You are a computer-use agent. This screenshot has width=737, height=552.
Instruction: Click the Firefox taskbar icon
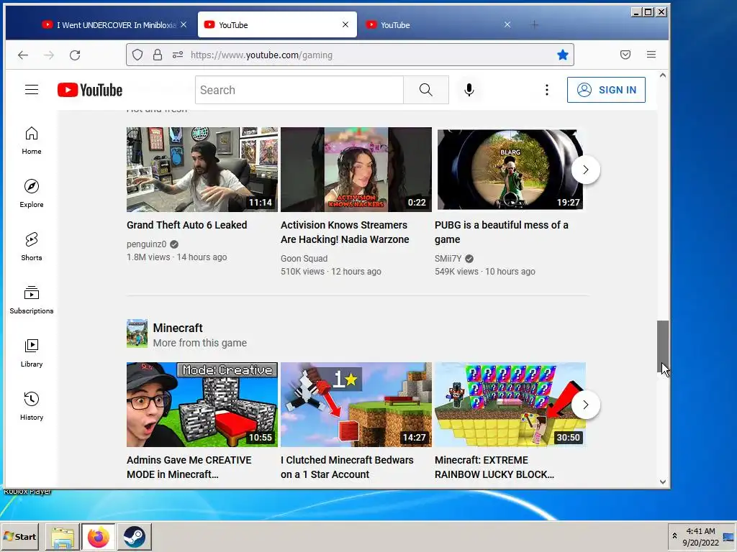click(98, 537)
